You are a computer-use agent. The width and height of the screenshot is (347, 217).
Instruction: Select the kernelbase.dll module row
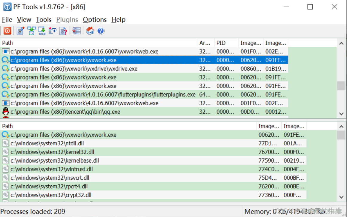(153, 161)
